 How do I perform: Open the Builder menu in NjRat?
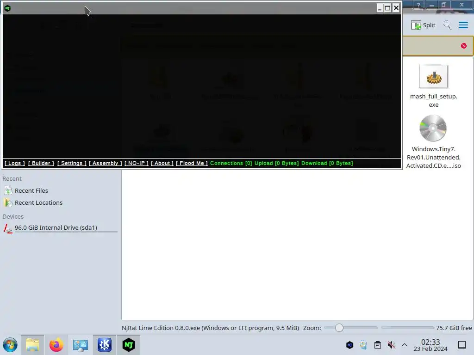pyautogui.click(x=41, y=163)
